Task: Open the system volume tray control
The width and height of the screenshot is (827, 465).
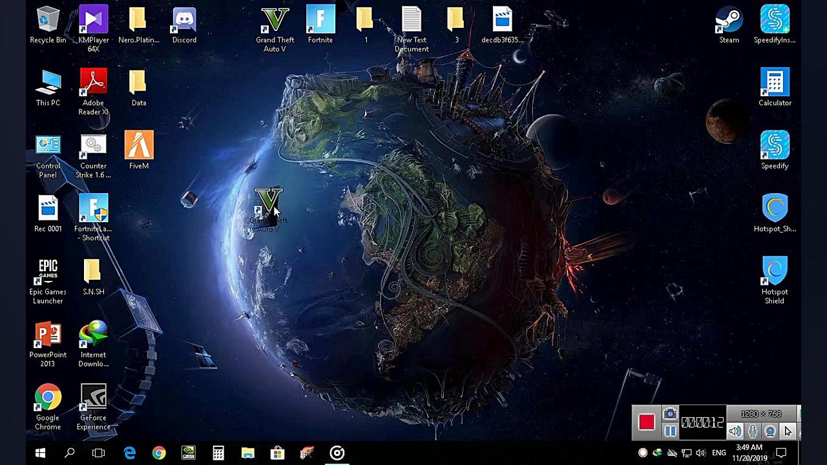Action: [x=700, y=453]
